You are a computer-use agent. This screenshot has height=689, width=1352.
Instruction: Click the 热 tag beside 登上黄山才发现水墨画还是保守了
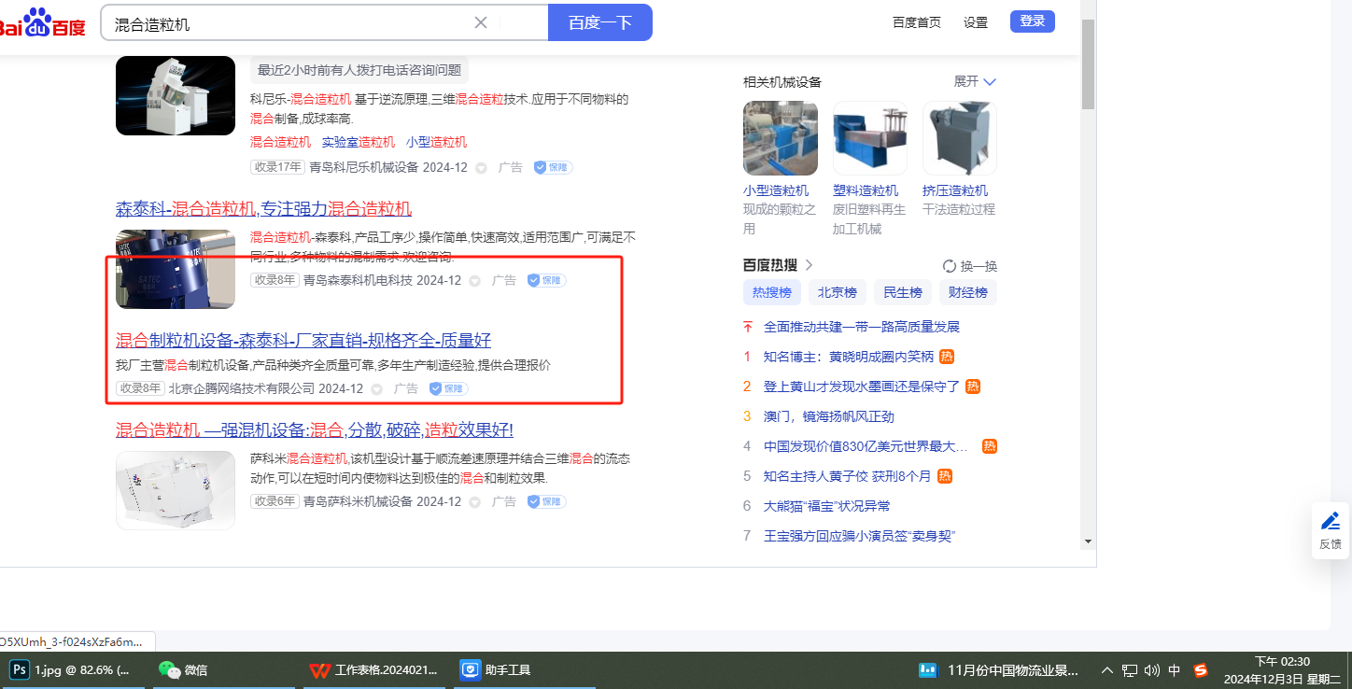pyautogui.click(x=972, y=387)
